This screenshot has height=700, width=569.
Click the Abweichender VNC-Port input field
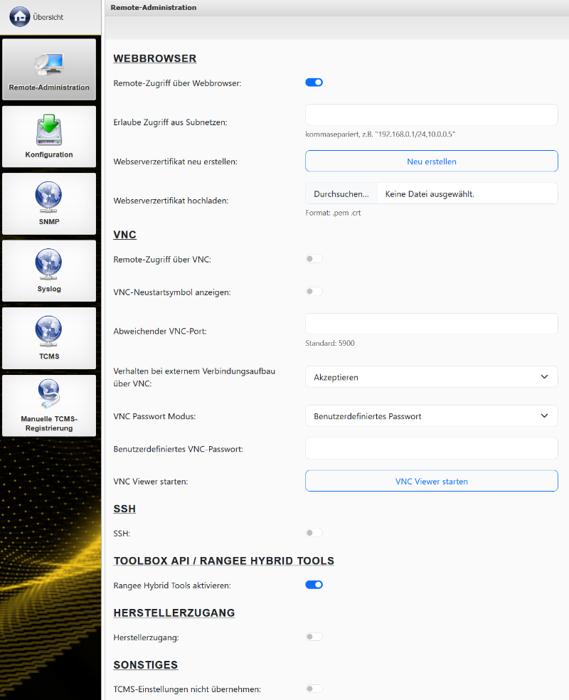pyautogui.click(x=431, y=324)
